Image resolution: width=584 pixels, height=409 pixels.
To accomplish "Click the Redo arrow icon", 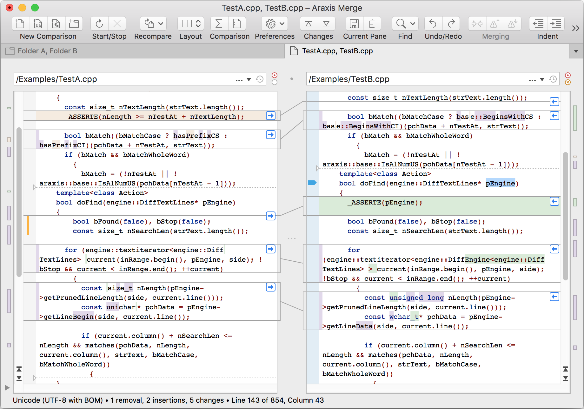I will (x=451, y=23).
